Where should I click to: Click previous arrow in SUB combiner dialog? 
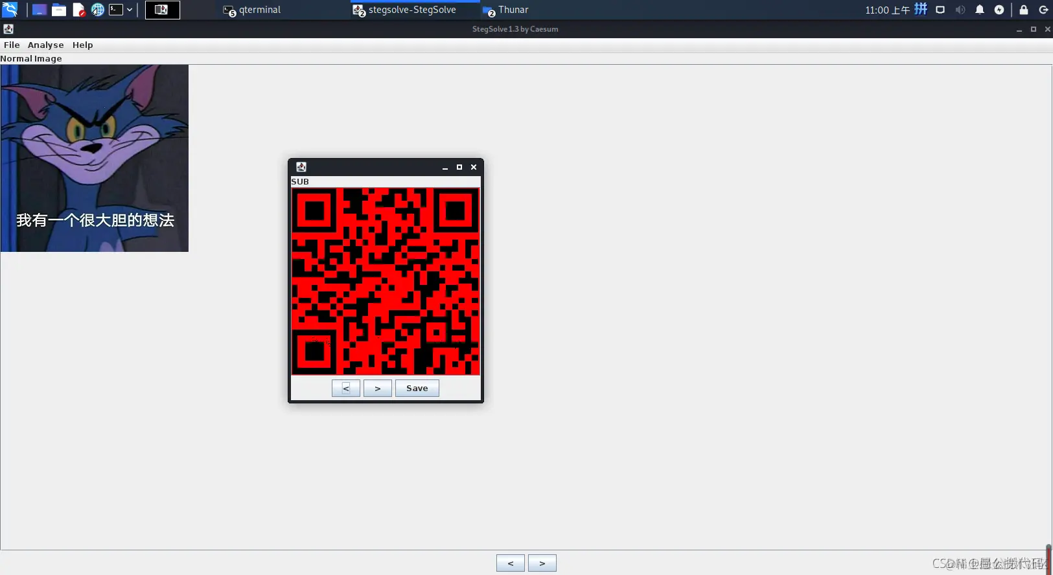pyautogui.click(x=346, y=388)
